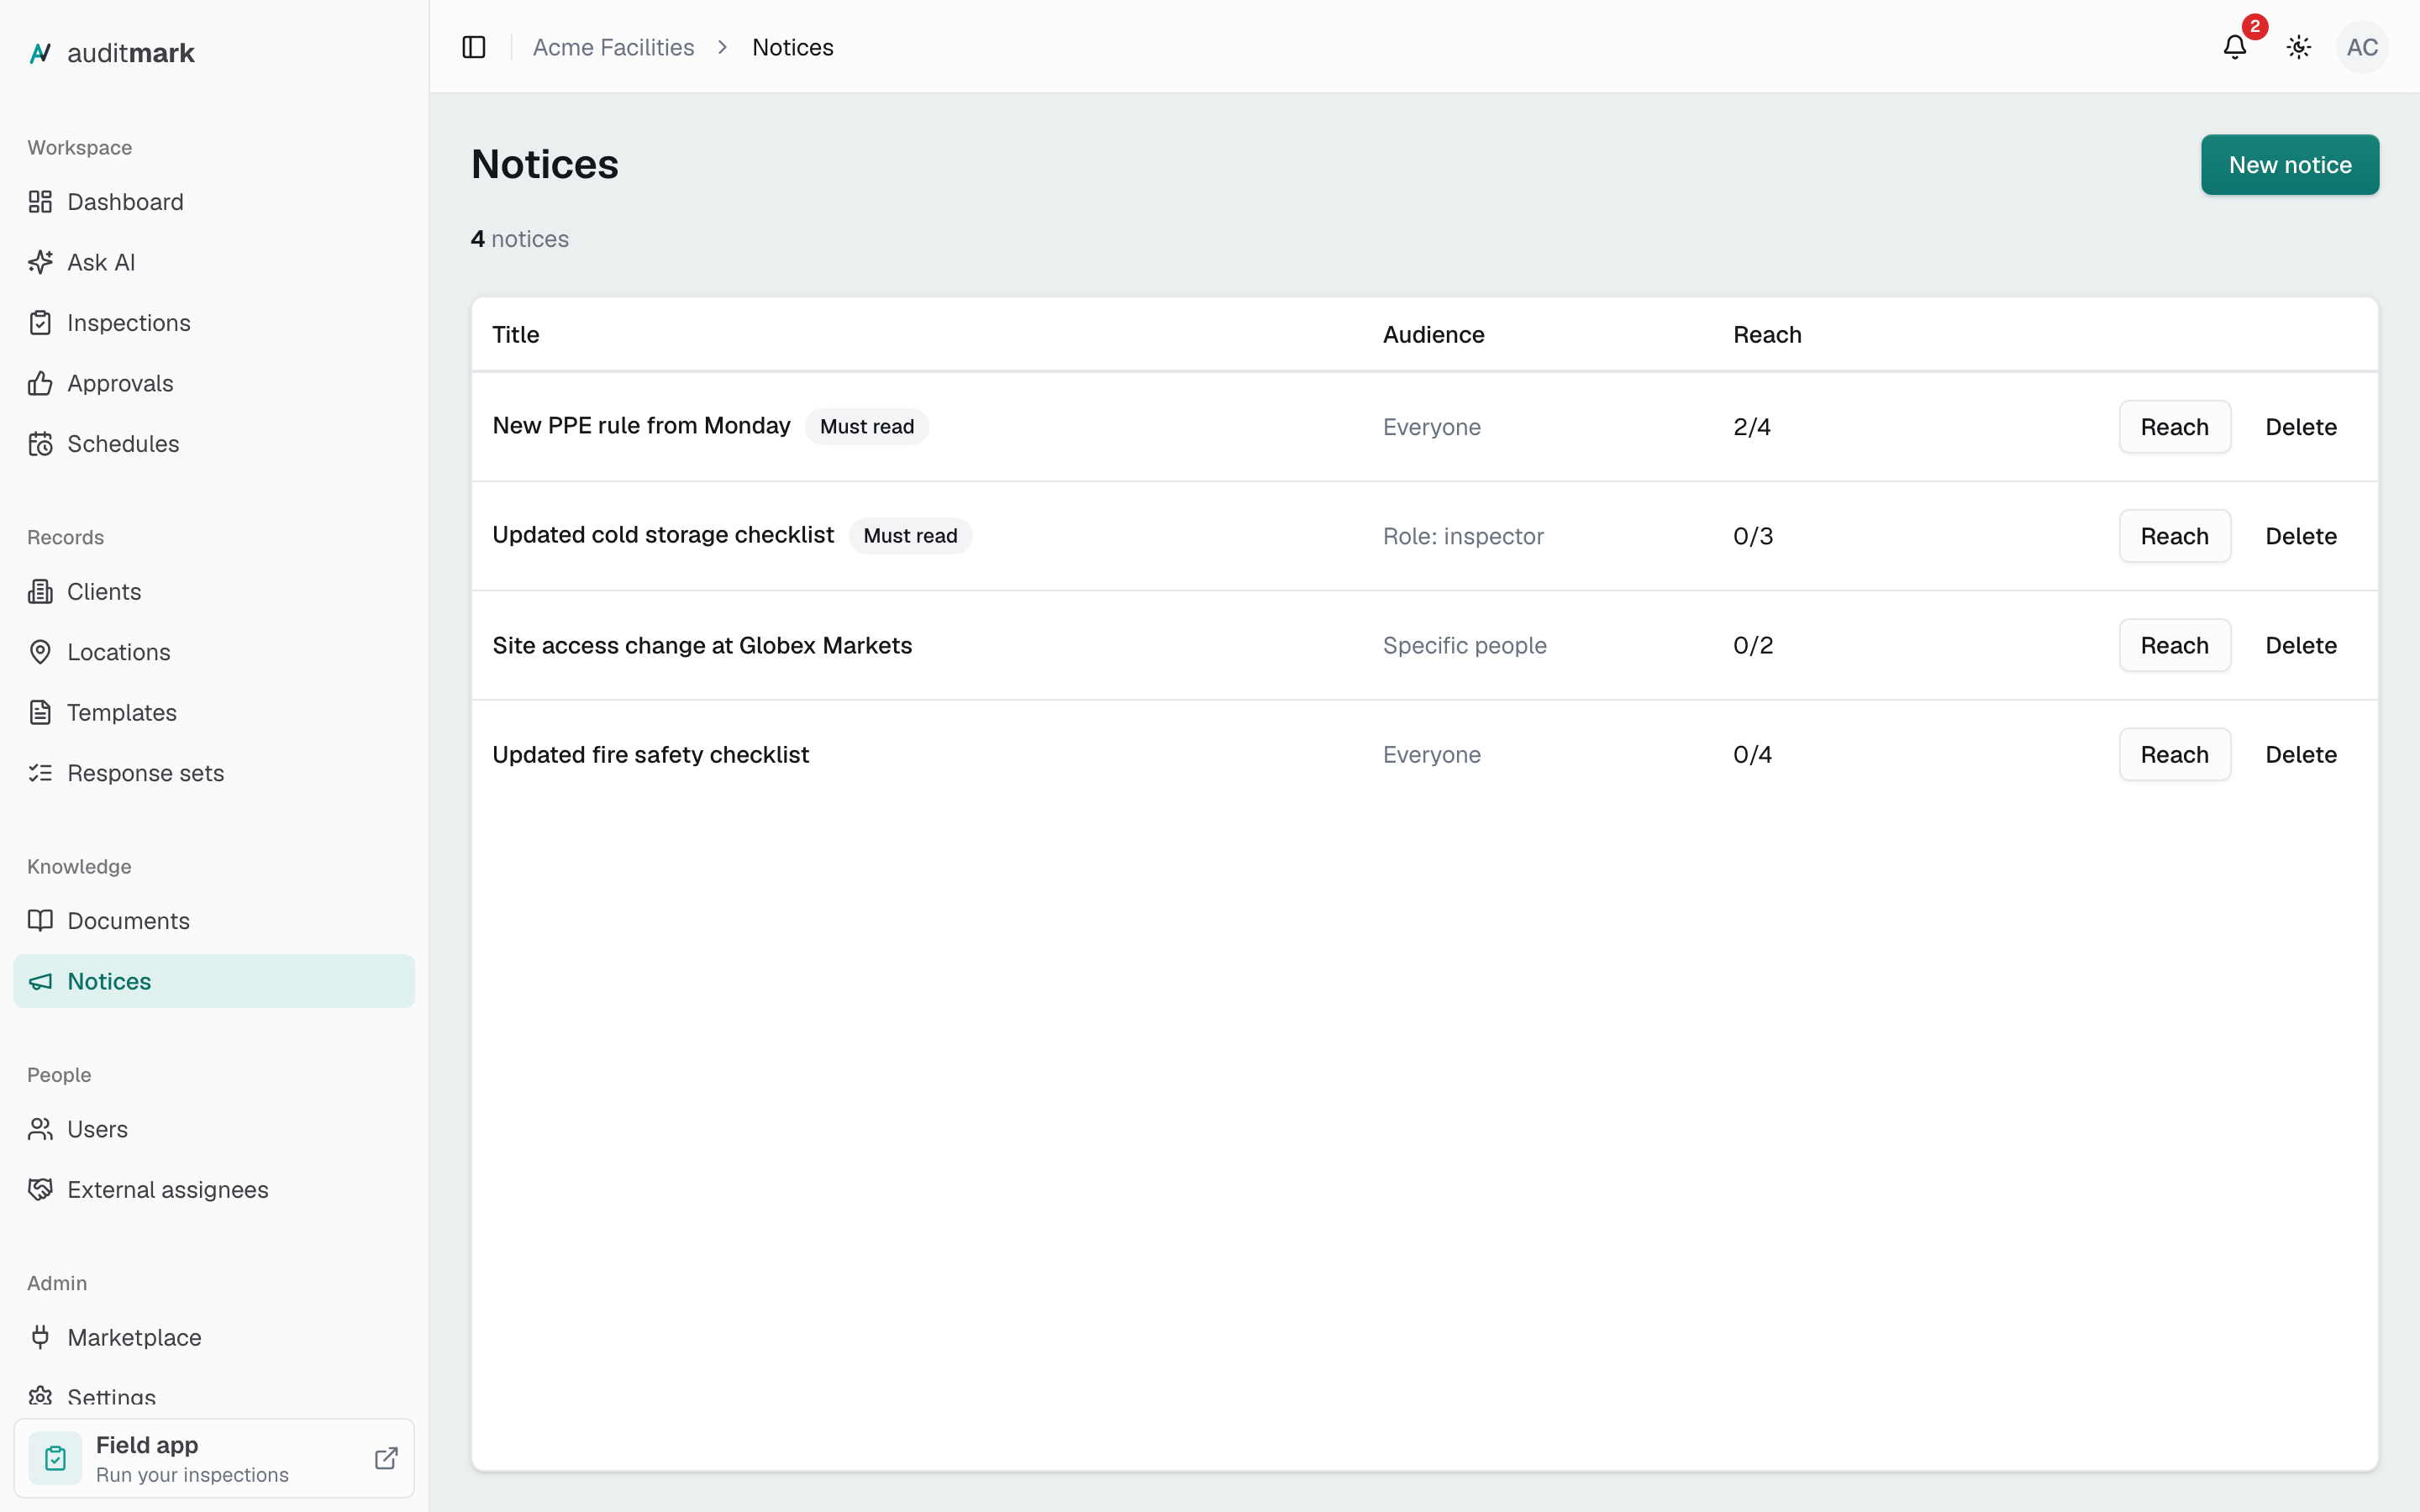The width and height of the screenshot is (2420, 1512).
Task: Go to Schedules calendar icon
Action: tap(40, 444)
